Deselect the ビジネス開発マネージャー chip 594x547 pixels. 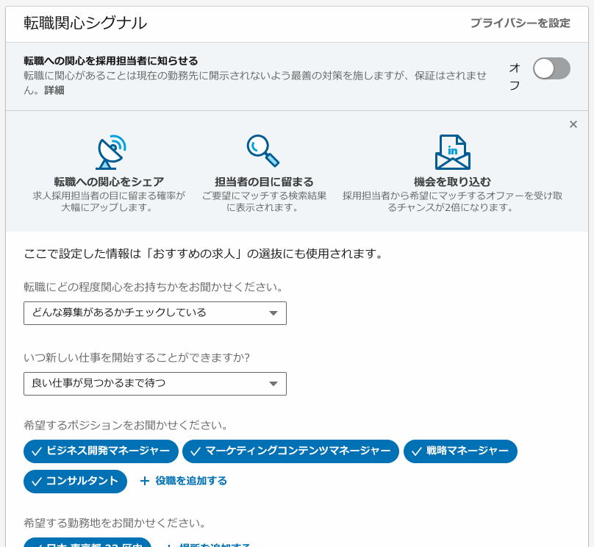[101, 451]
